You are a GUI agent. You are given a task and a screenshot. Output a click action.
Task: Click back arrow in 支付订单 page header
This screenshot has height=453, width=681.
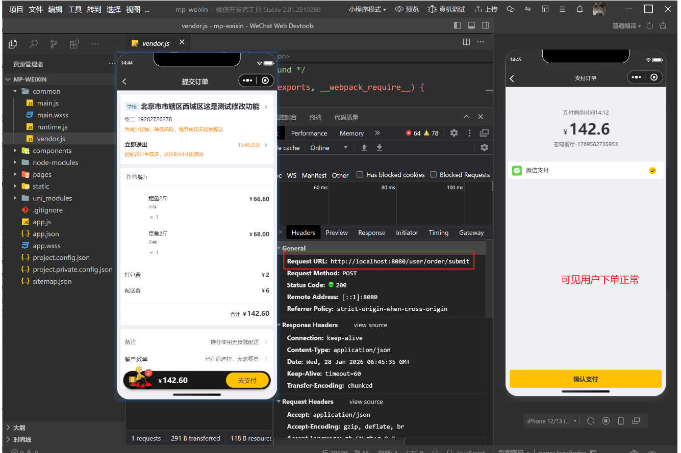pos(512,78)
